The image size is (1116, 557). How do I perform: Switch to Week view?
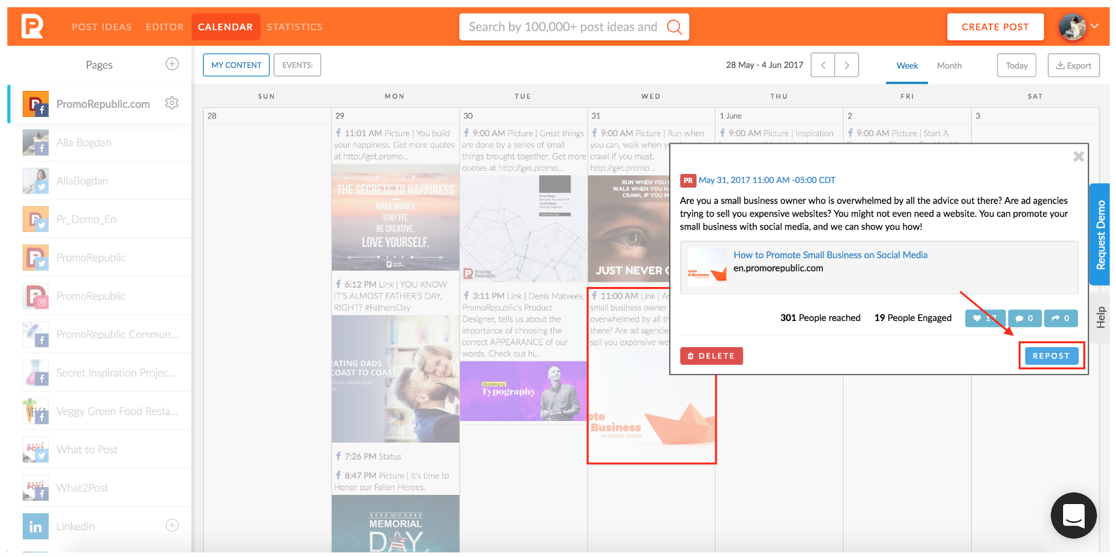tap(907, 65)
